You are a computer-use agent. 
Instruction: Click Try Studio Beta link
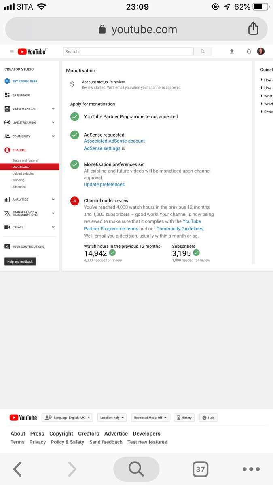[x=25, y=81]
